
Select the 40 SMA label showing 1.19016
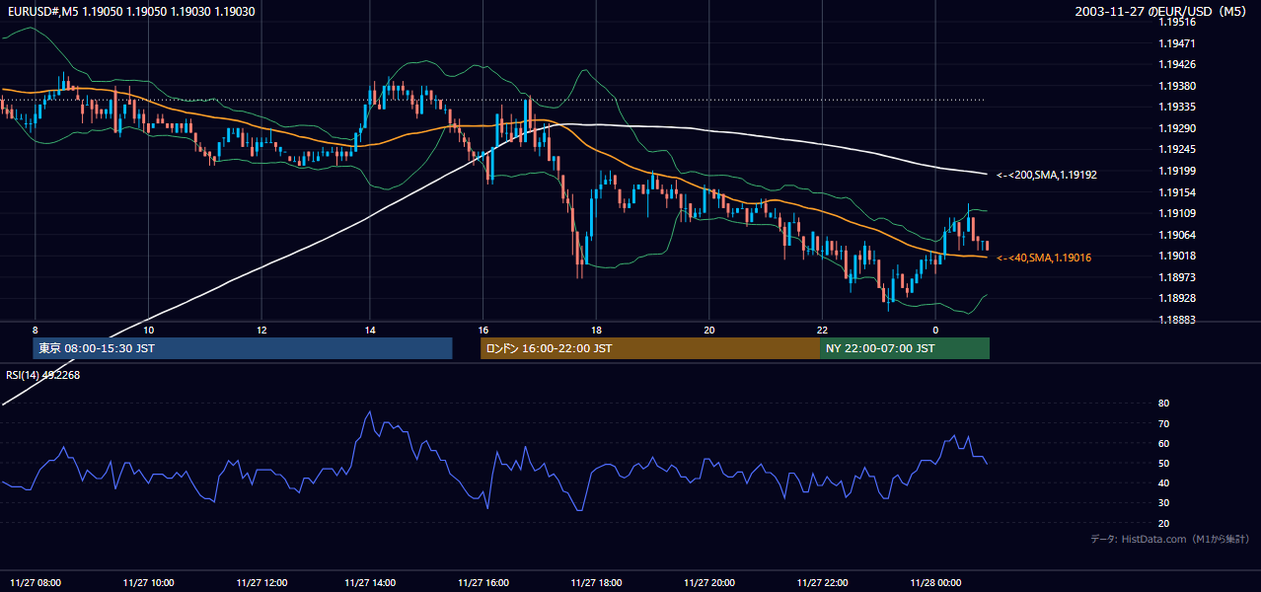click(x=1044, y=258)
